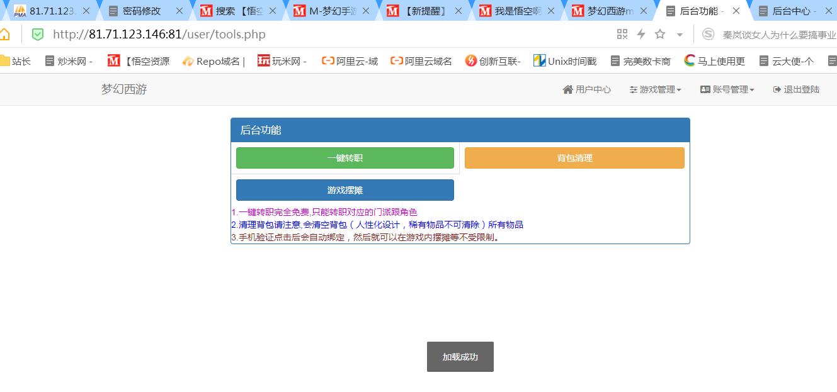Click the green 一键转职 button
The height and width of the screenshot is (392, 837).
pos(344,158)
